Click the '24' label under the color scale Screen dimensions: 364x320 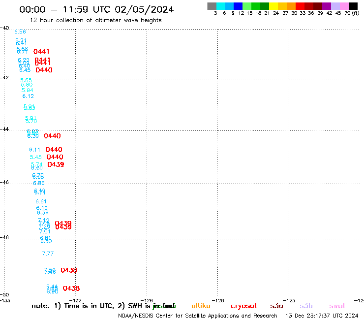276,13
